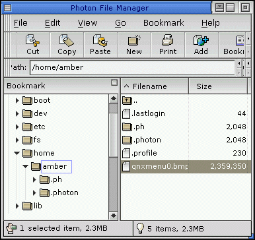This screenshot has height=240, width=255.
Task: Sort by the Filename column header
Action: tap(155, 86)
